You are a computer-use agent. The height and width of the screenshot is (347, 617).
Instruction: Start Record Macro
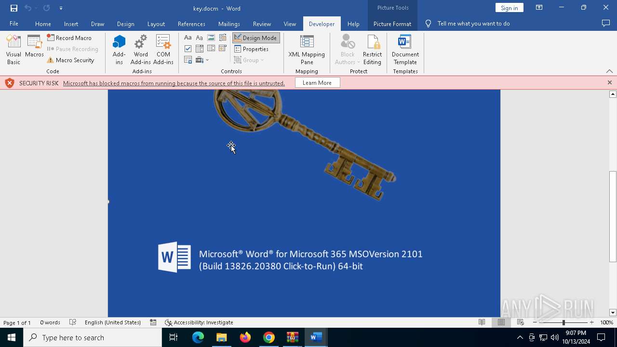pos(69,38)
